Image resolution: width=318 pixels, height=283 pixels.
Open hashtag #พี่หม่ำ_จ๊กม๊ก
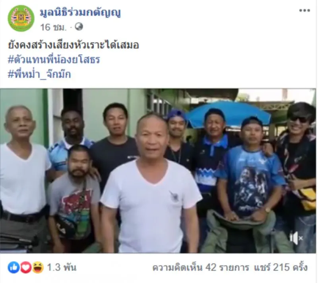[x=39, y=74]
